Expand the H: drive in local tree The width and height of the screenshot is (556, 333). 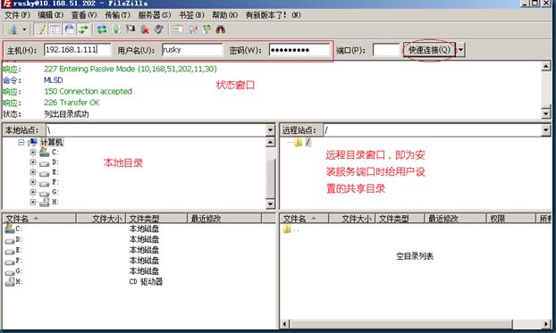33,202
